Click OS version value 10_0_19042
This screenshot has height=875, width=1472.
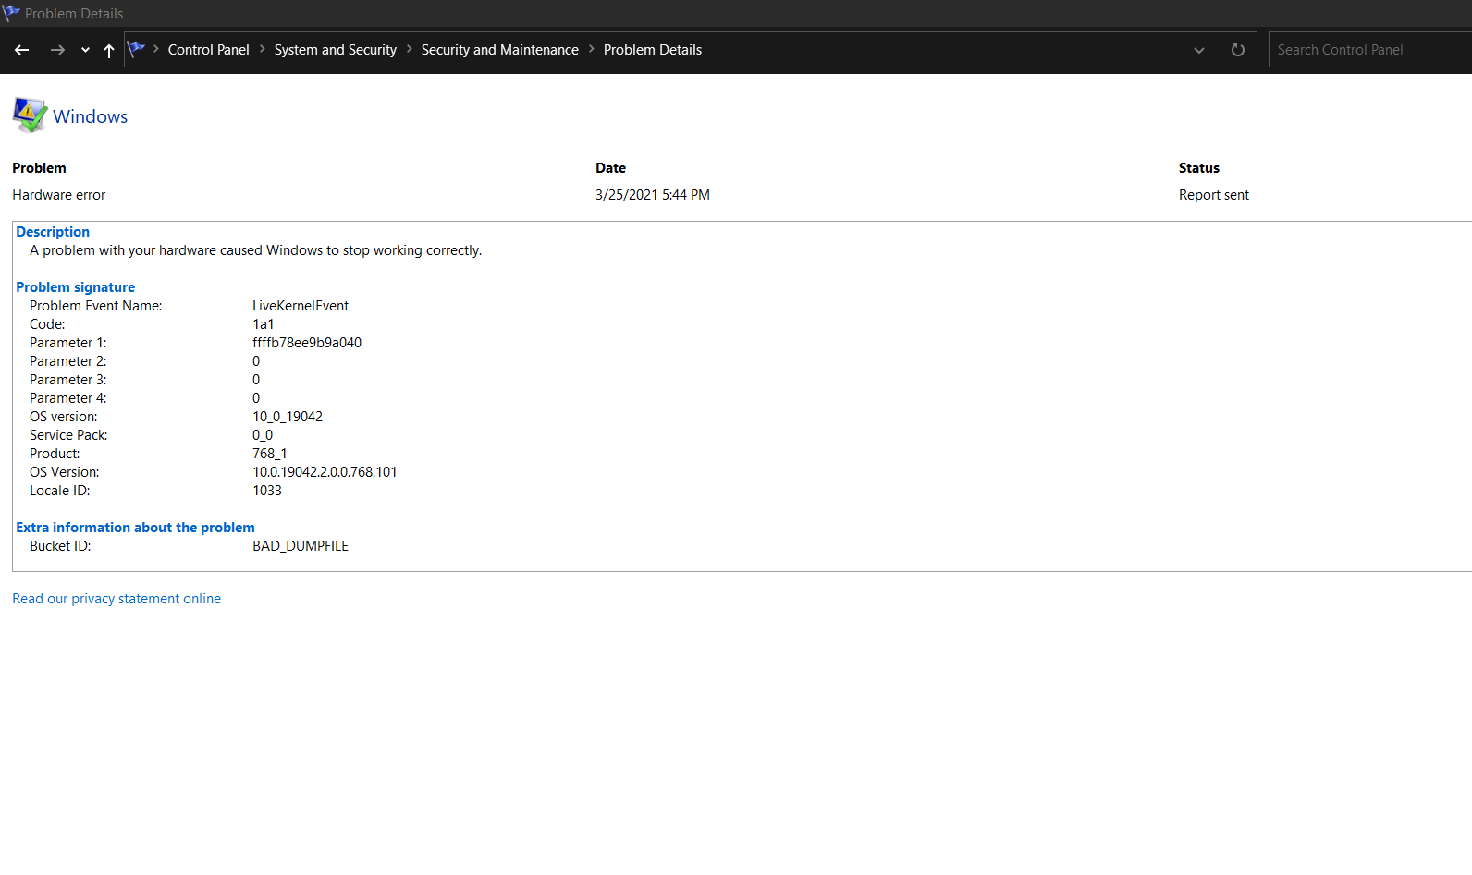(288, 417)
